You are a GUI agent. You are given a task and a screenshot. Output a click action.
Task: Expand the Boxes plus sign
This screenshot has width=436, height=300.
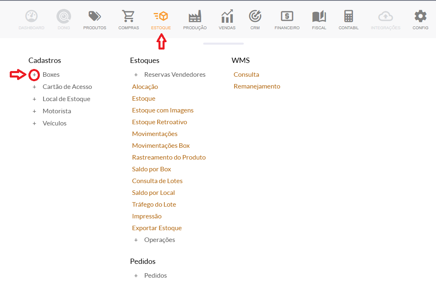click(x=35, y=75)
